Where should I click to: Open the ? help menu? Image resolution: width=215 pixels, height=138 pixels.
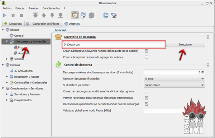[x=64, y=8]
